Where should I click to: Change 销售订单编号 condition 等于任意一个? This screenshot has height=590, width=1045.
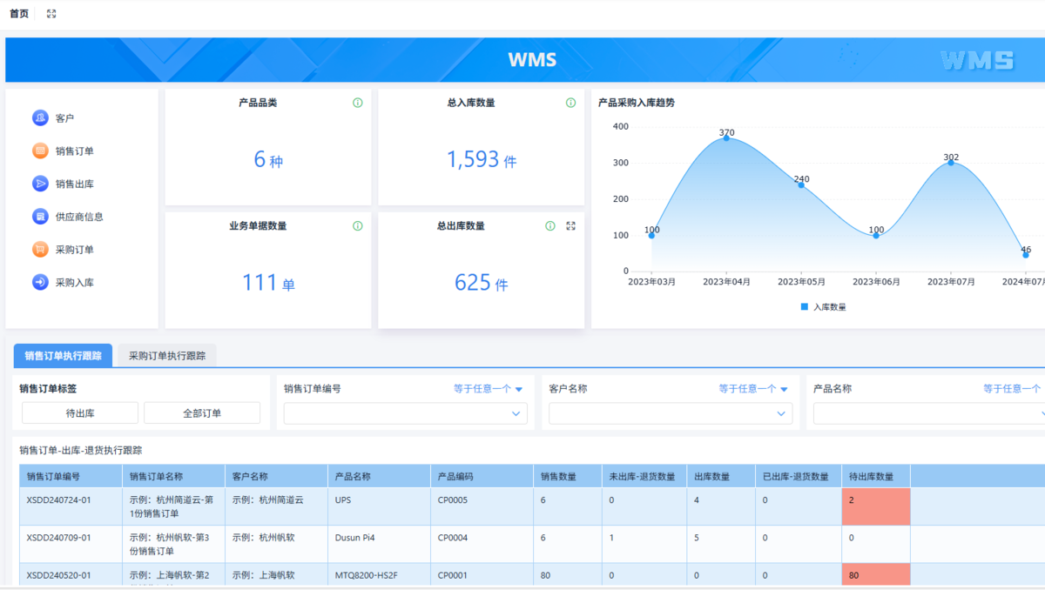[x=488, y=389]
